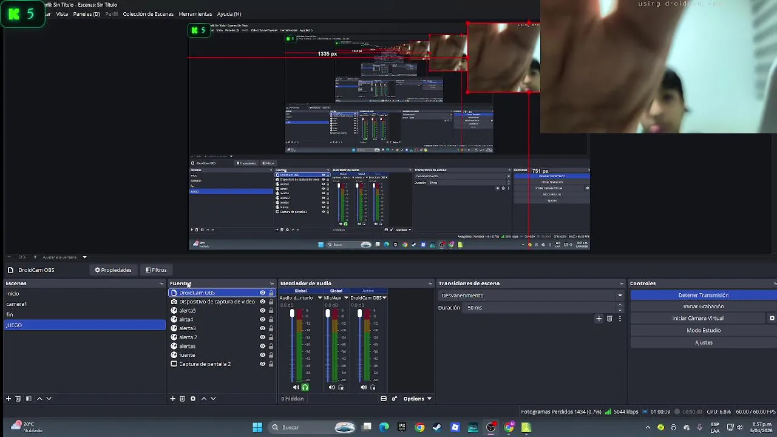This screenshot has width=777, height=437.
Task: Open Epic Games Launcher from taskbar
Action: 401,427
